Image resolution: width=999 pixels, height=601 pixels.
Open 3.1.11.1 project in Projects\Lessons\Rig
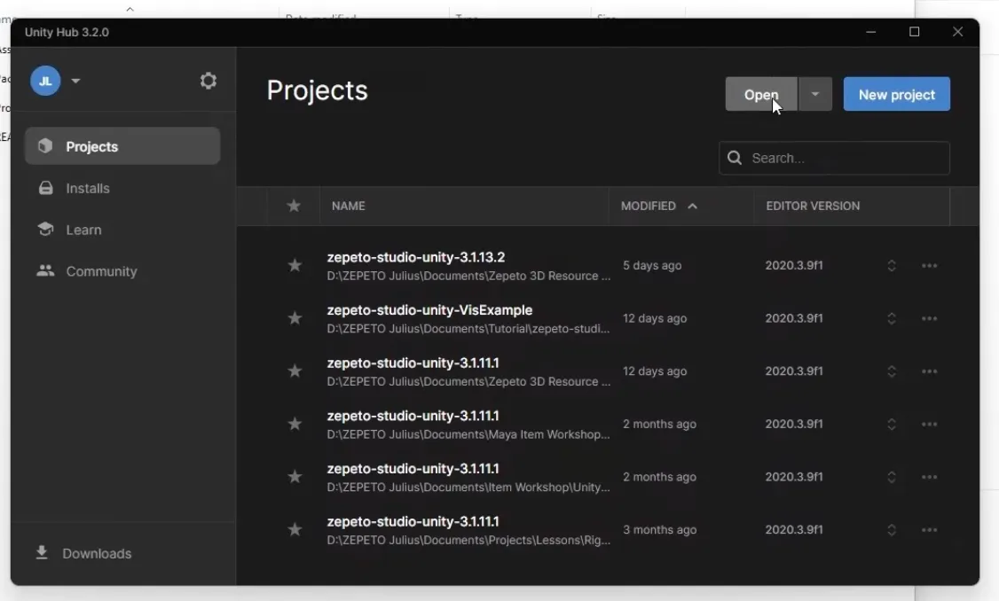tap(413, 521)
